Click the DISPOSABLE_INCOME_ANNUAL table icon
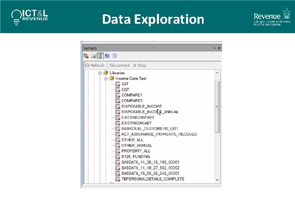 point(118,112)
